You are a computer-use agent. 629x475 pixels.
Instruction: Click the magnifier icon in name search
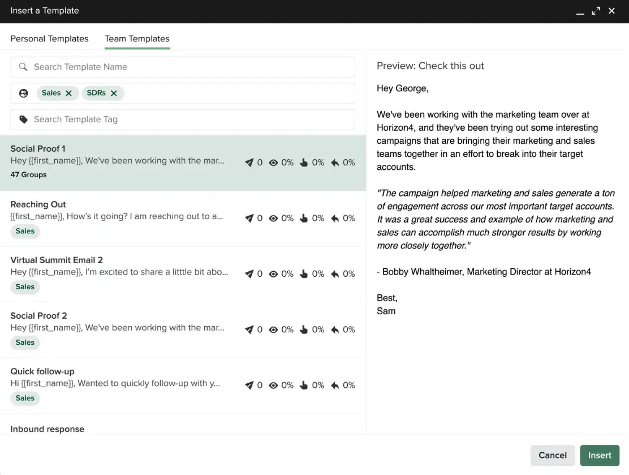[x=23, y=67]
